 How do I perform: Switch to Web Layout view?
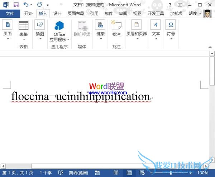(x=142, y=173)
